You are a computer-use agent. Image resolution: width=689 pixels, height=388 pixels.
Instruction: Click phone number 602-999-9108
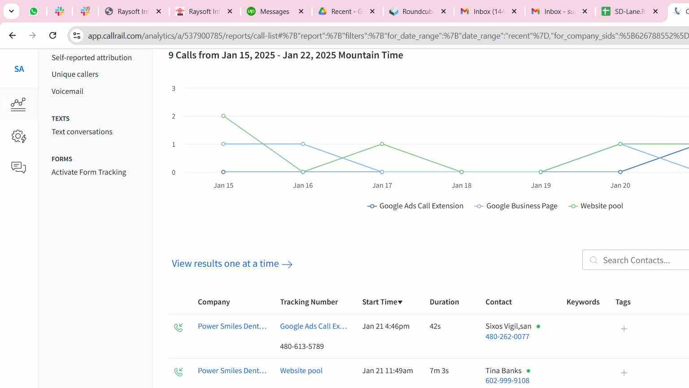click(x=507, y=380)
